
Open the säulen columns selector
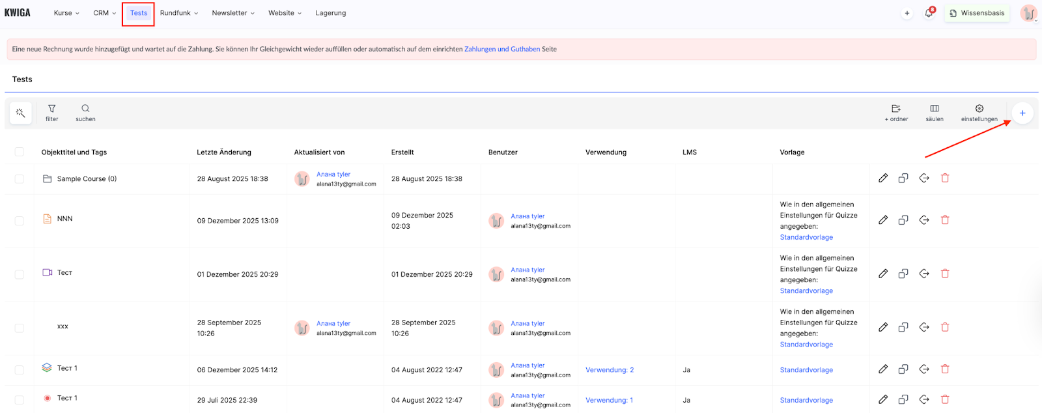935,113
